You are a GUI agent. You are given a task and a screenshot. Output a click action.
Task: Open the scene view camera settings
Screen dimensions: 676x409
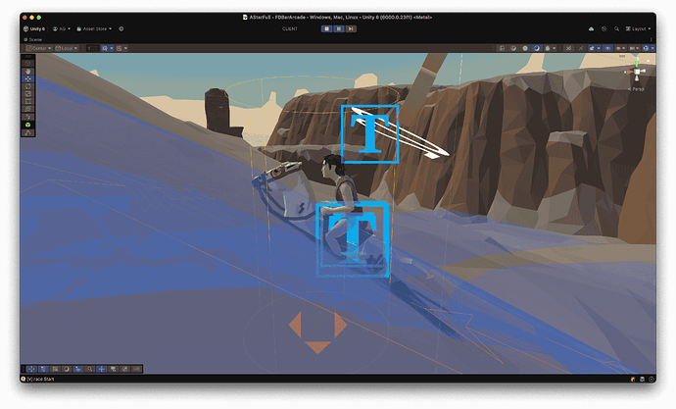632,48
